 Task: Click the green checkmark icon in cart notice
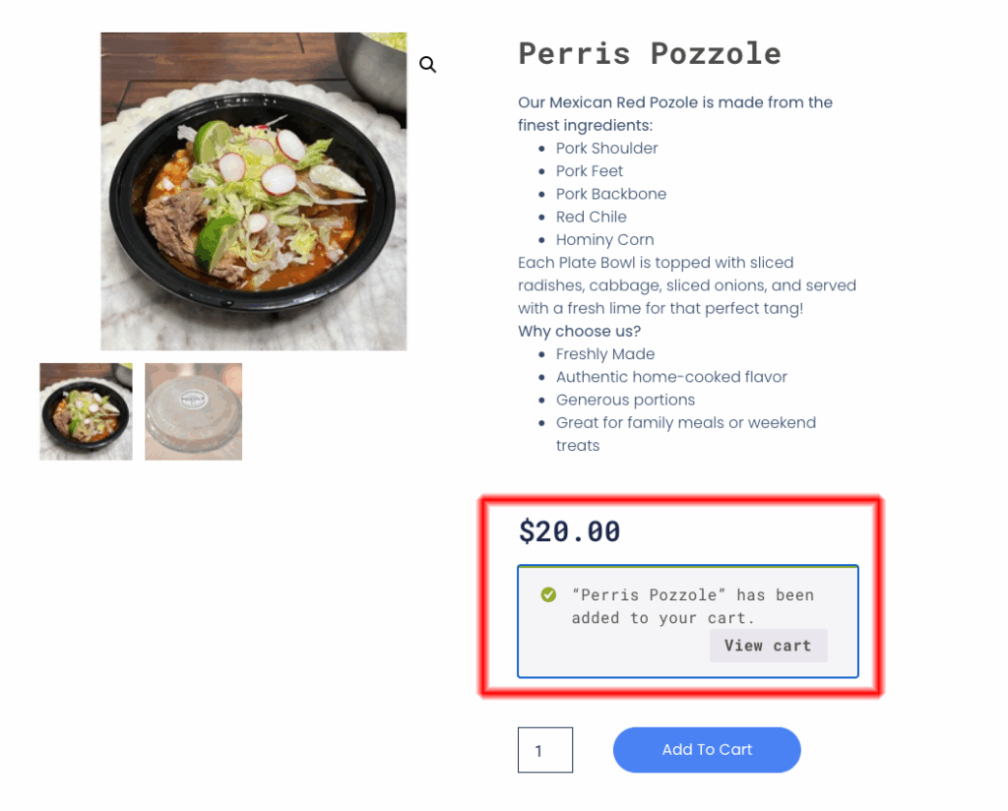click(x=548, y=594)
